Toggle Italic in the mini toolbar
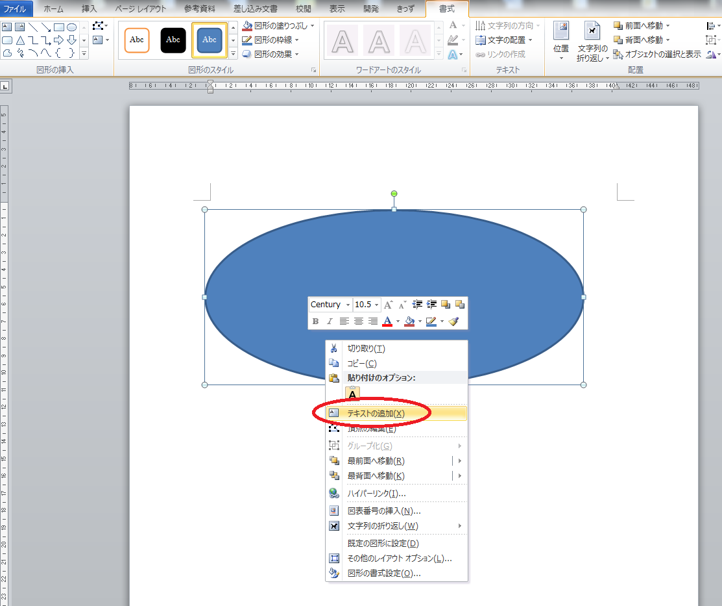This screenshot has width=722, height=606. point(330,322)
